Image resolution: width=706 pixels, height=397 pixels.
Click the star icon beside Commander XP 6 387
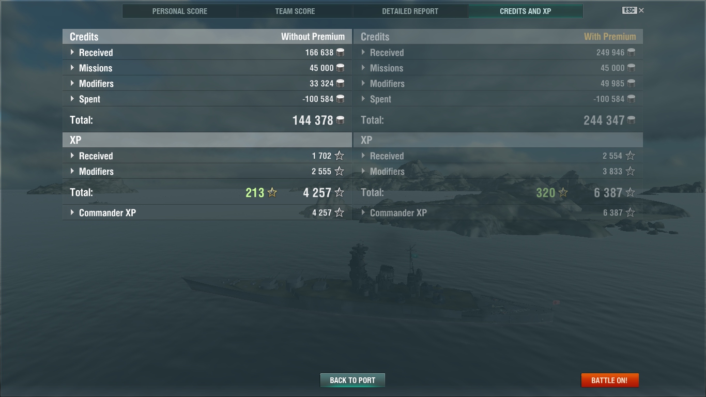tap(630, 212)
